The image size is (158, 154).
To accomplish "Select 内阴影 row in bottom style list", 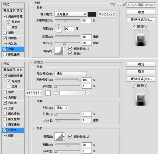I will 13,97.
